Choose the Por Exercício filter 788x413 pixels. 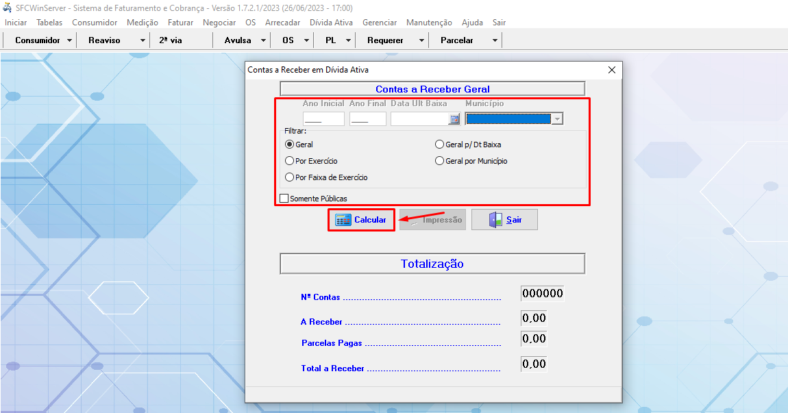pos(290,161)
